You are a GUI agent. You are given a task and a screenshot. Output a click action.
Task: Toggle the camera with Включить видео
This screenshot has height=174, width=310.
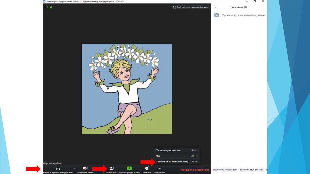[x=85, y=169]
